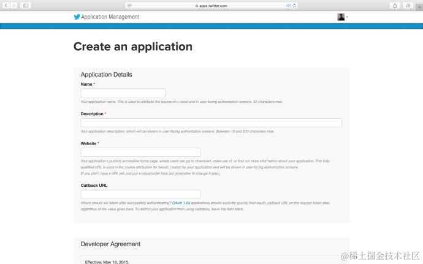This screenshot has height=264, width=423.
Task: Go forward with Safari forward arrow
Action: (13, 6)
